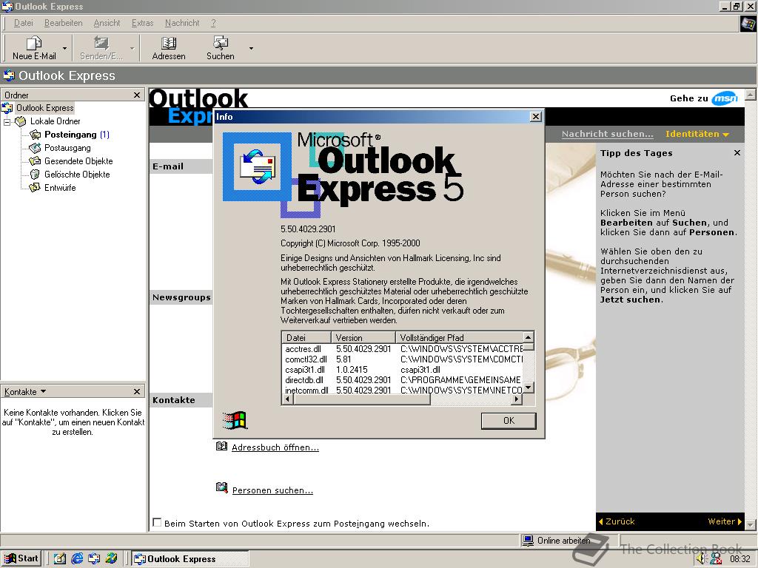Open the Extras menu
758x568 pixels.
tap(142, 23)
